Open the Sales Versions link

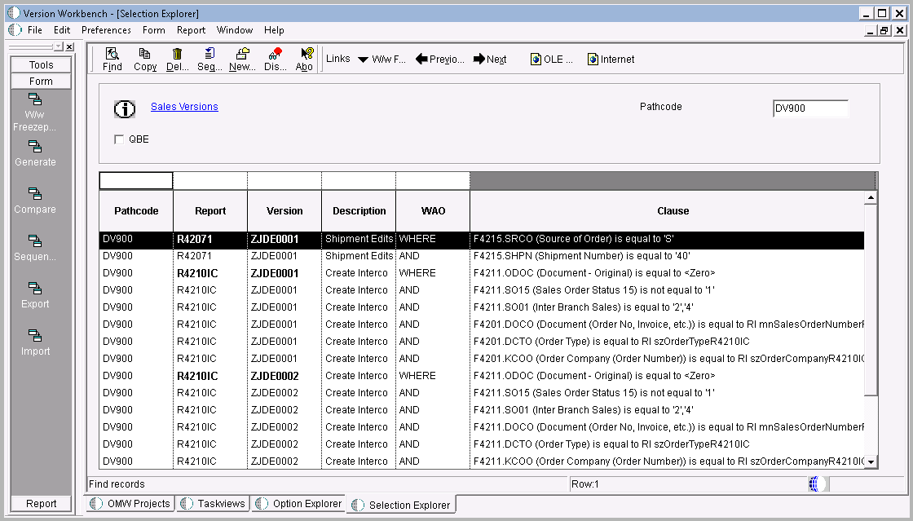[x=184, y=106]
